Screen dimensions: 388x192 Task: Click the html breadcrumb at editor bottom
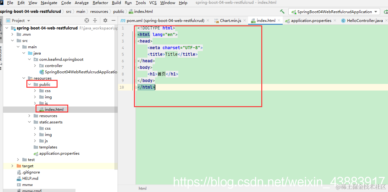(142, 189)
